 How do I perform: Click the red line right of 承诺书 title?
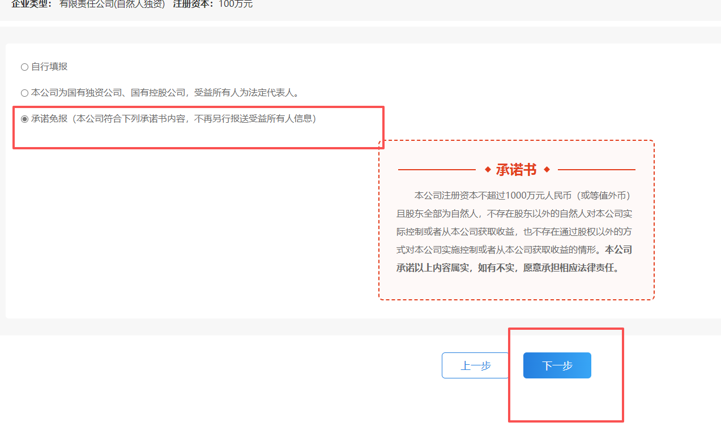click(x=596, y=170)
